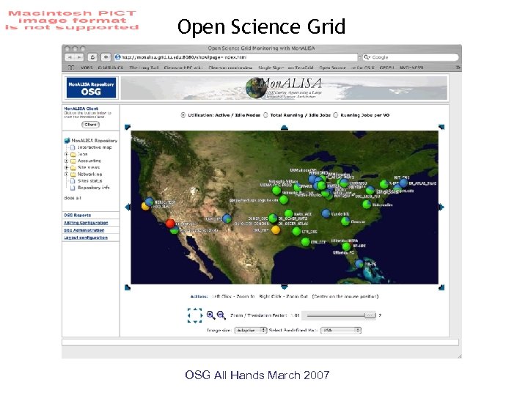Pan map southwest with bottom-left corner arrow
This screenshot has height=396, width=528.
tap(128, 287)
